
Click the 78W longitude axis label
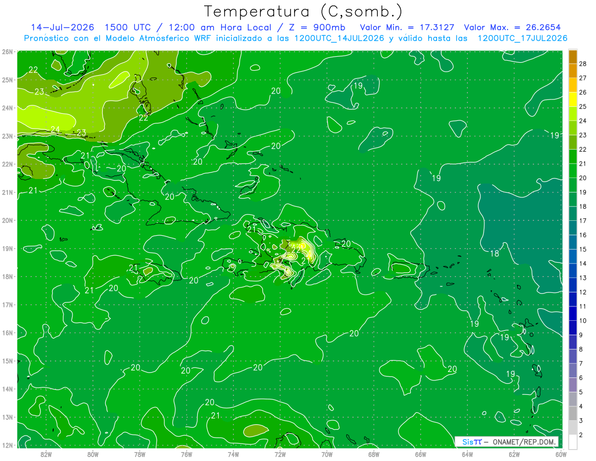[x=140, y=455]
